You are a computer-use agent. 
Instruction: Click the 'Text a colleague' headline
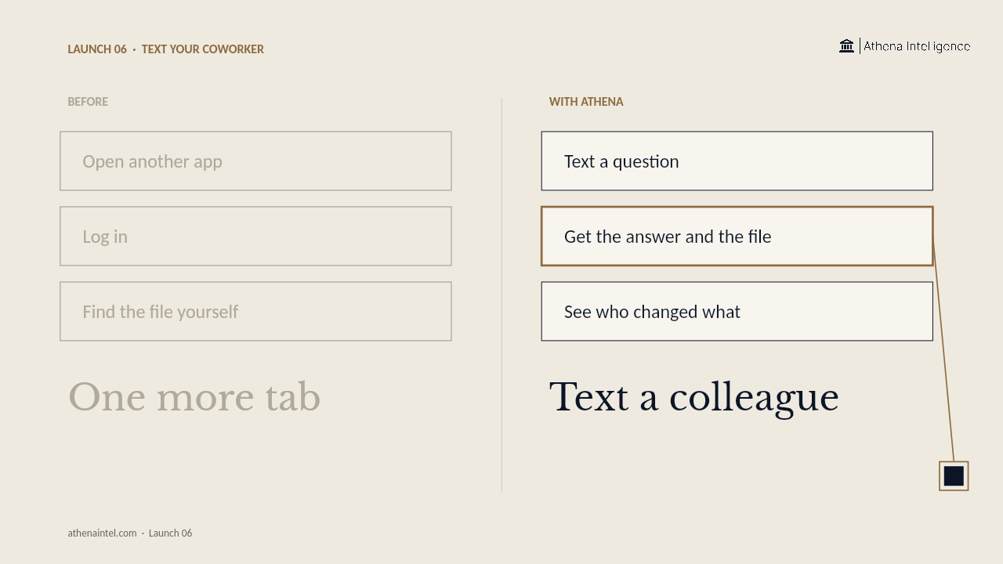[693, 397]
